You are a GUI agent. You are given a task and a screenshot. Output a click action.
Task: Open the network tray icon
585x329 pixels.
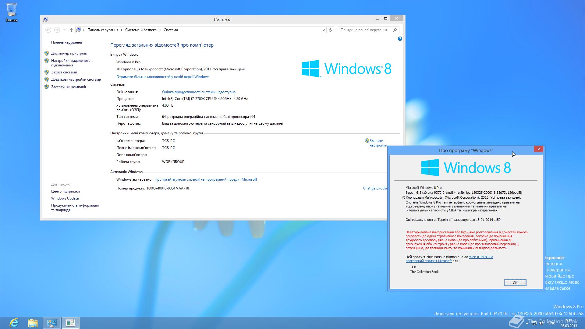[534, 323]
